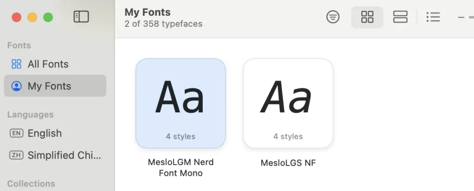Image resolution: width=474 pixels, height=191 pixels.
Task: Click the MesloLGS NF name label
Action: tap(288, 163)
